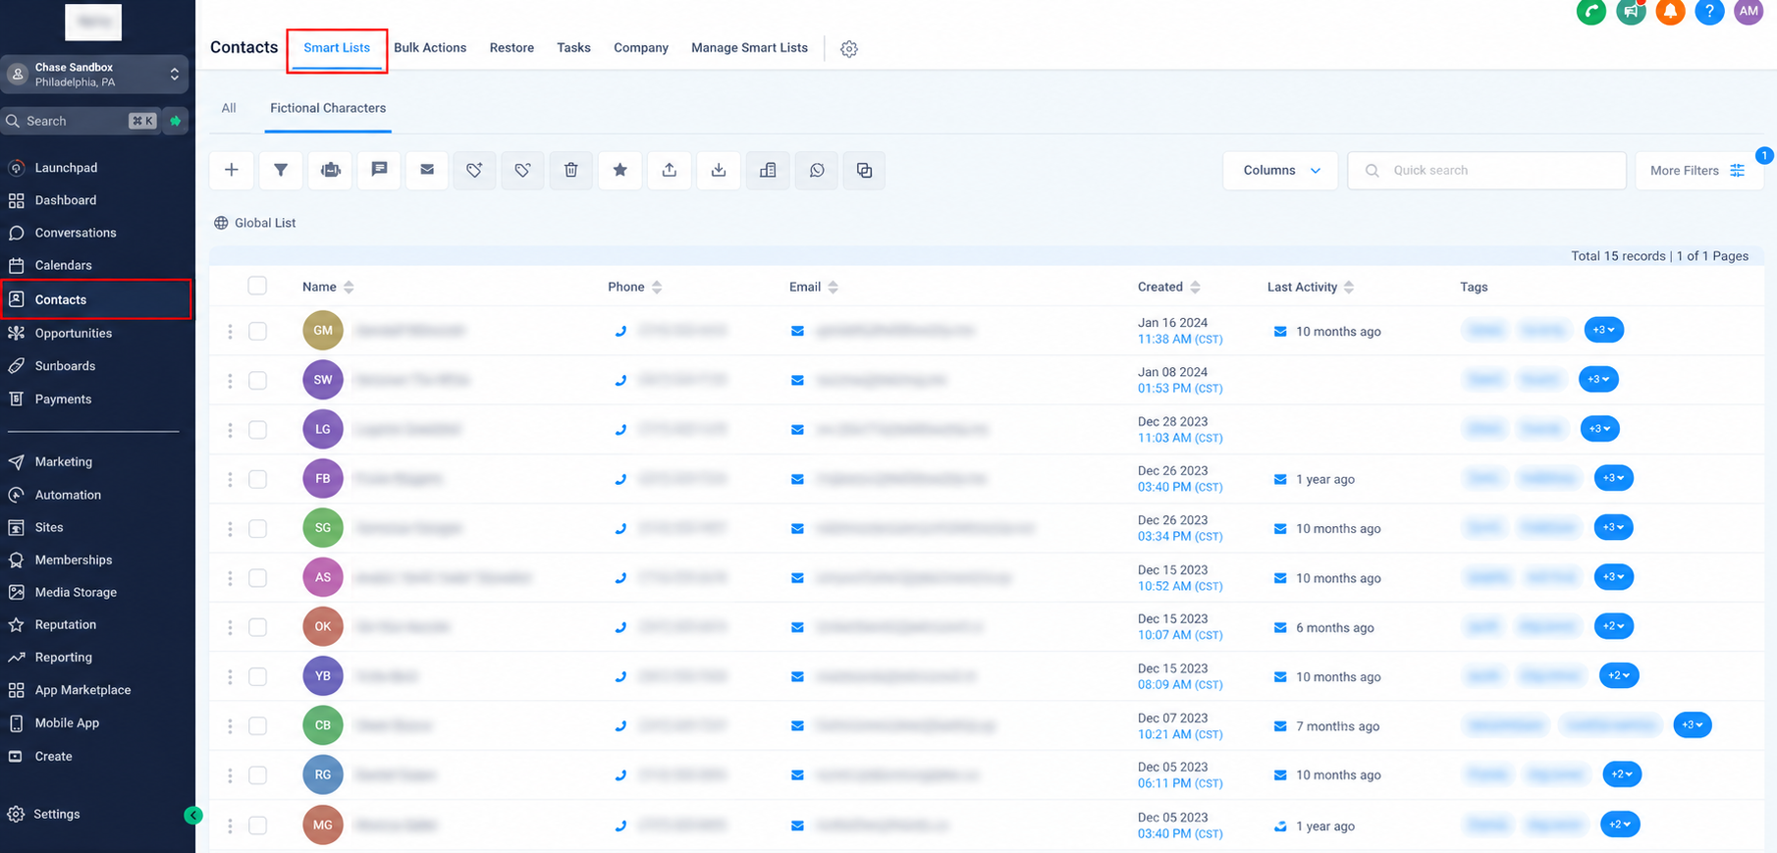The image size is (1777, 853).
Task: Check the checkbox for the SW contact row
Action: tap(257, 380)
